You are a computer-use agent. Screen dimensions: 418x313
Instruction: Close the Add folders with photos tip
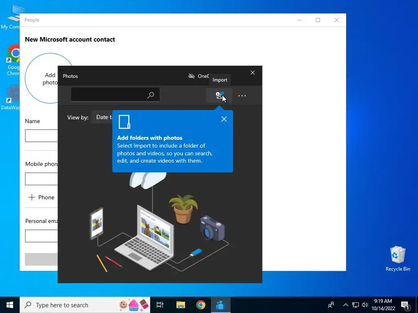[224, 119]
